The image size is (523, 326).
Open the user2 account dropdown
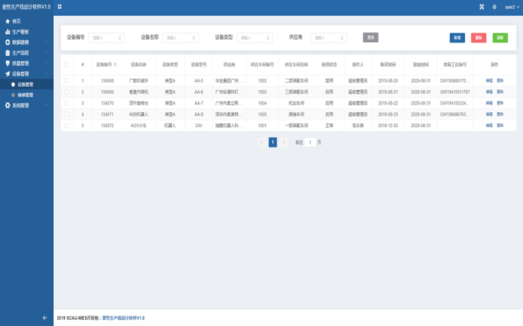(512, 7)
